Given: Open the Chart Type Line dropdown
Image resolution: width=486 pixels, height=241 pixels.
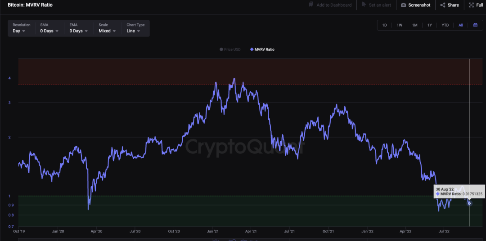Looking at the screenshot, I should pyautogui.click(x=133, y=31).
